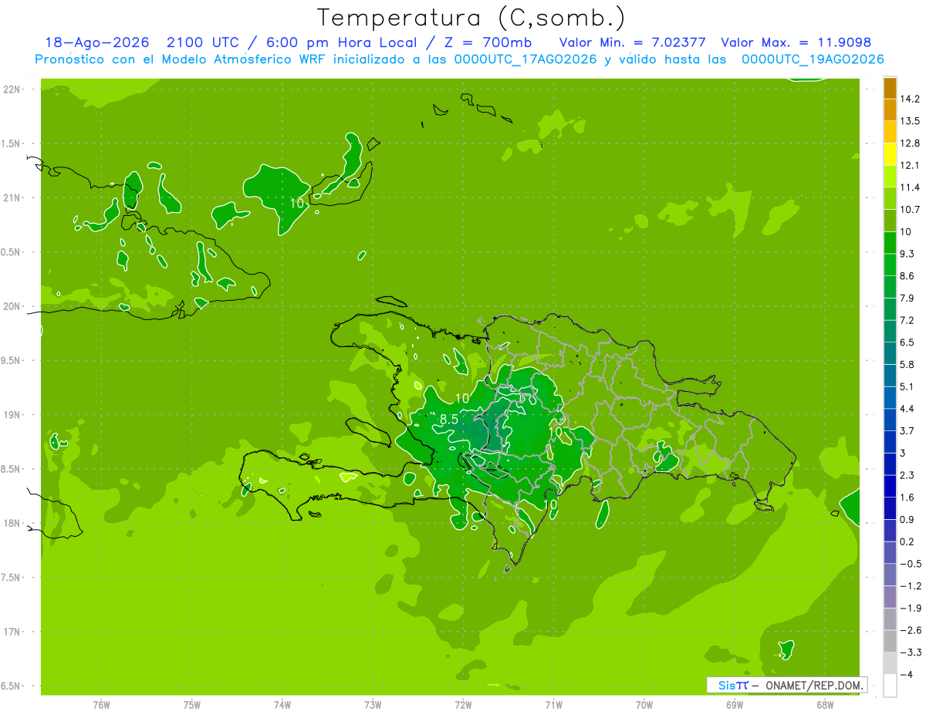Click the '69W' longitude axis label
This screenshot has height=715, width=926.
pos(735,703)
